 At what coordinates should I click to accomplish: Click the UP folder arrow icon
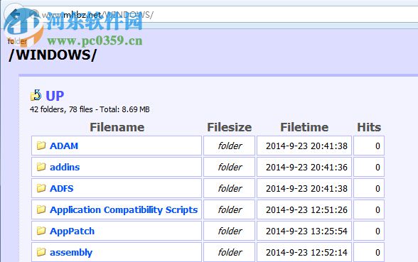[36, 95]
